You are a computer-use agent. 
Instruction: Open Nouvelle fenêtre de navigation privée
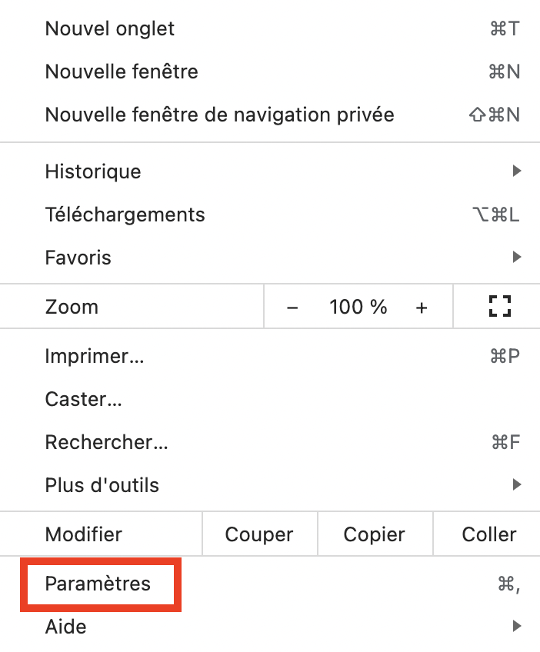point(270,115)
